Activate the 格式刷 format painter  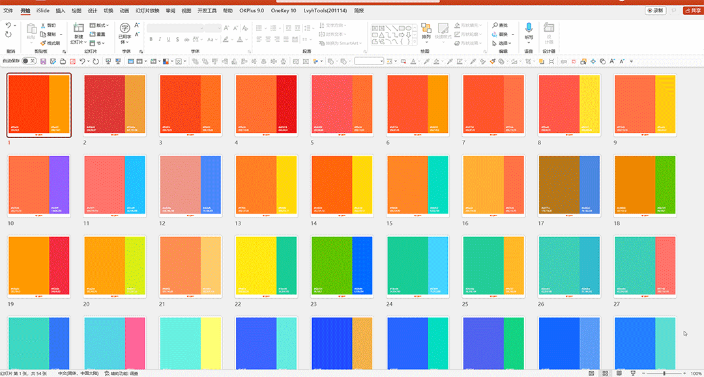coord(50,43)
